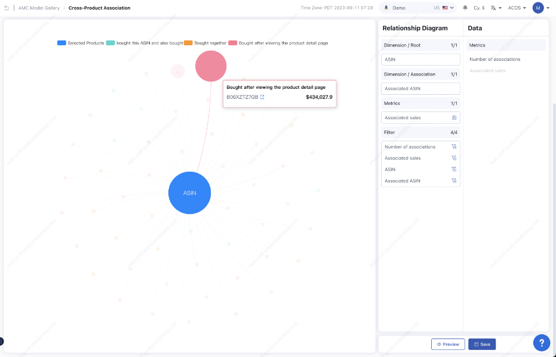Open the help question mark button
This screenshot has height=357, width=556.
click(x=542, y=343)
